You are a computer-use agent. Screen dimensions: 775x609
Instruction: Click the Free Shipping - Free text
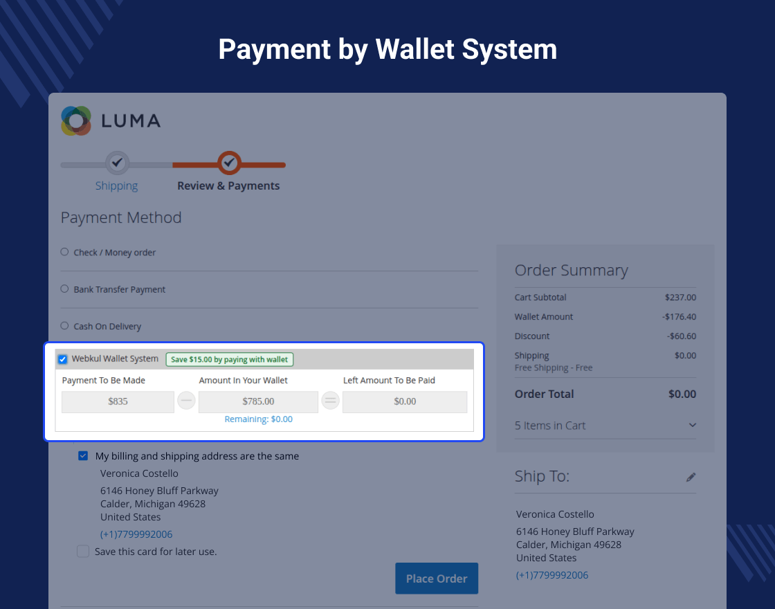click(x=554, y=367)
